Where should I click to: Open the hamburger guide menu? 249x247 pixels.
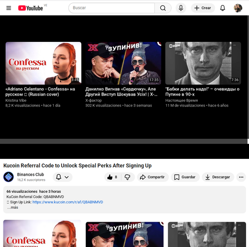click(x=8, y=8)
